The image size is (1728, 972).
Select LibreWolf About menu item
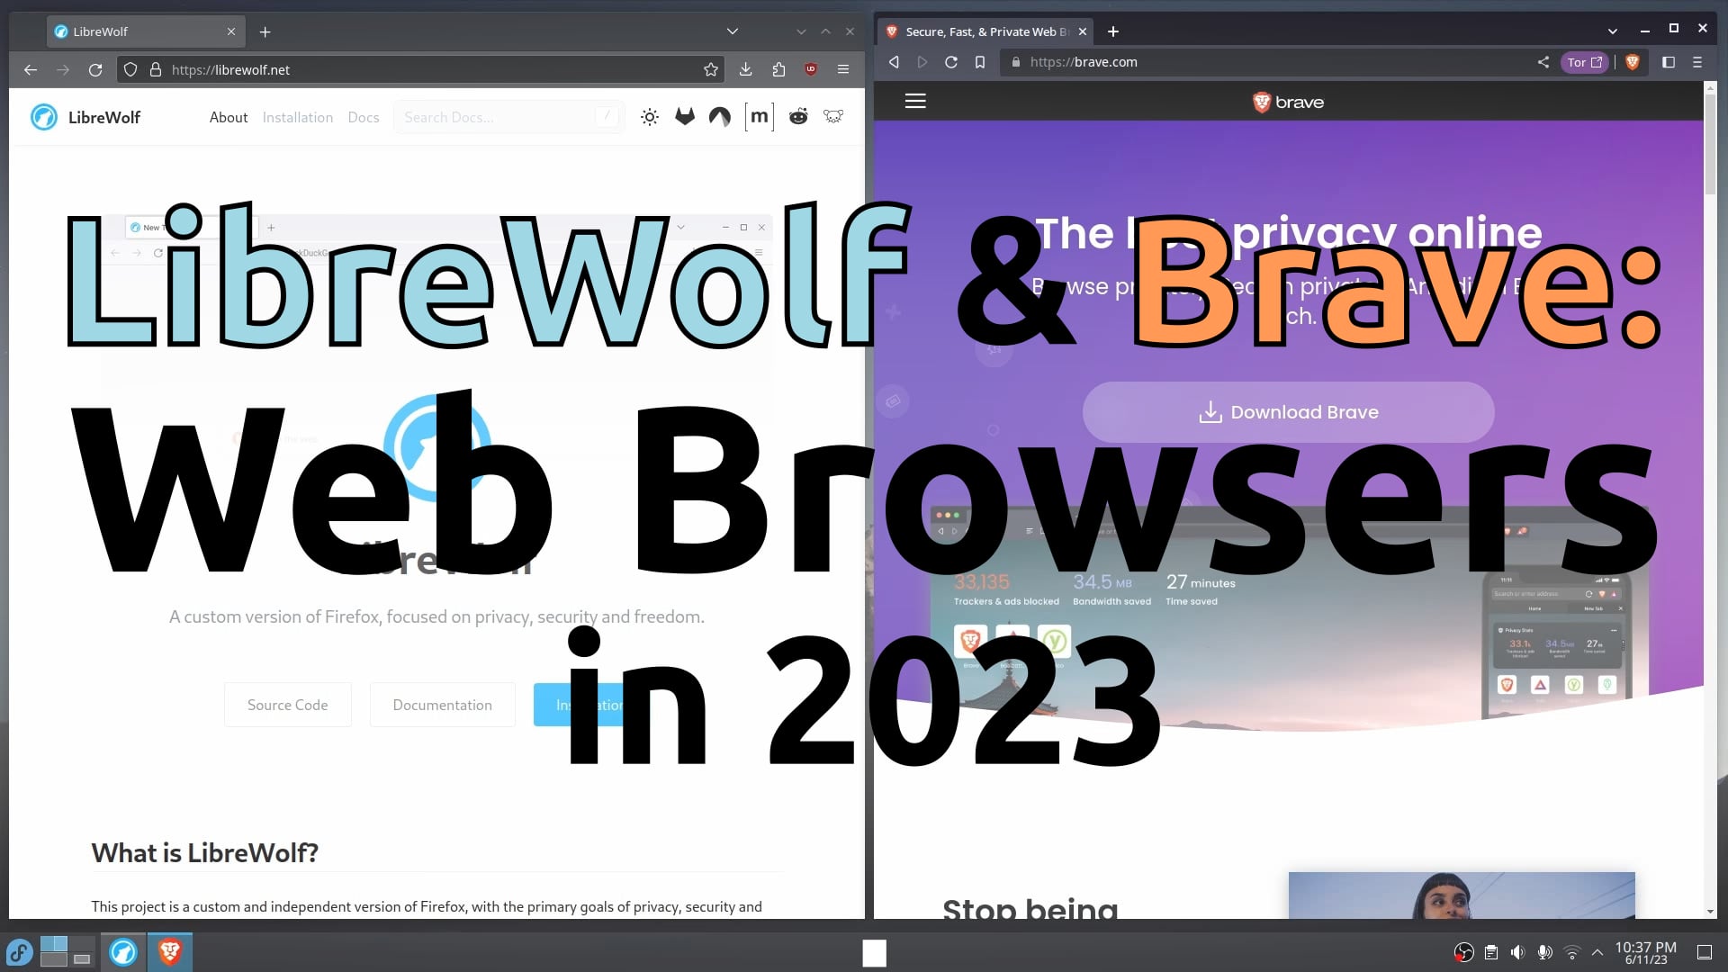[x=228, y=116]
